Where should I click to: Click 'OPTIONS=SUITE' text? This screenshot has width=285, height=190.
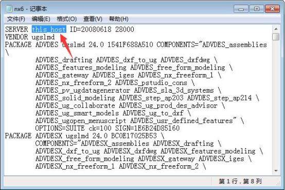(60, 128)
